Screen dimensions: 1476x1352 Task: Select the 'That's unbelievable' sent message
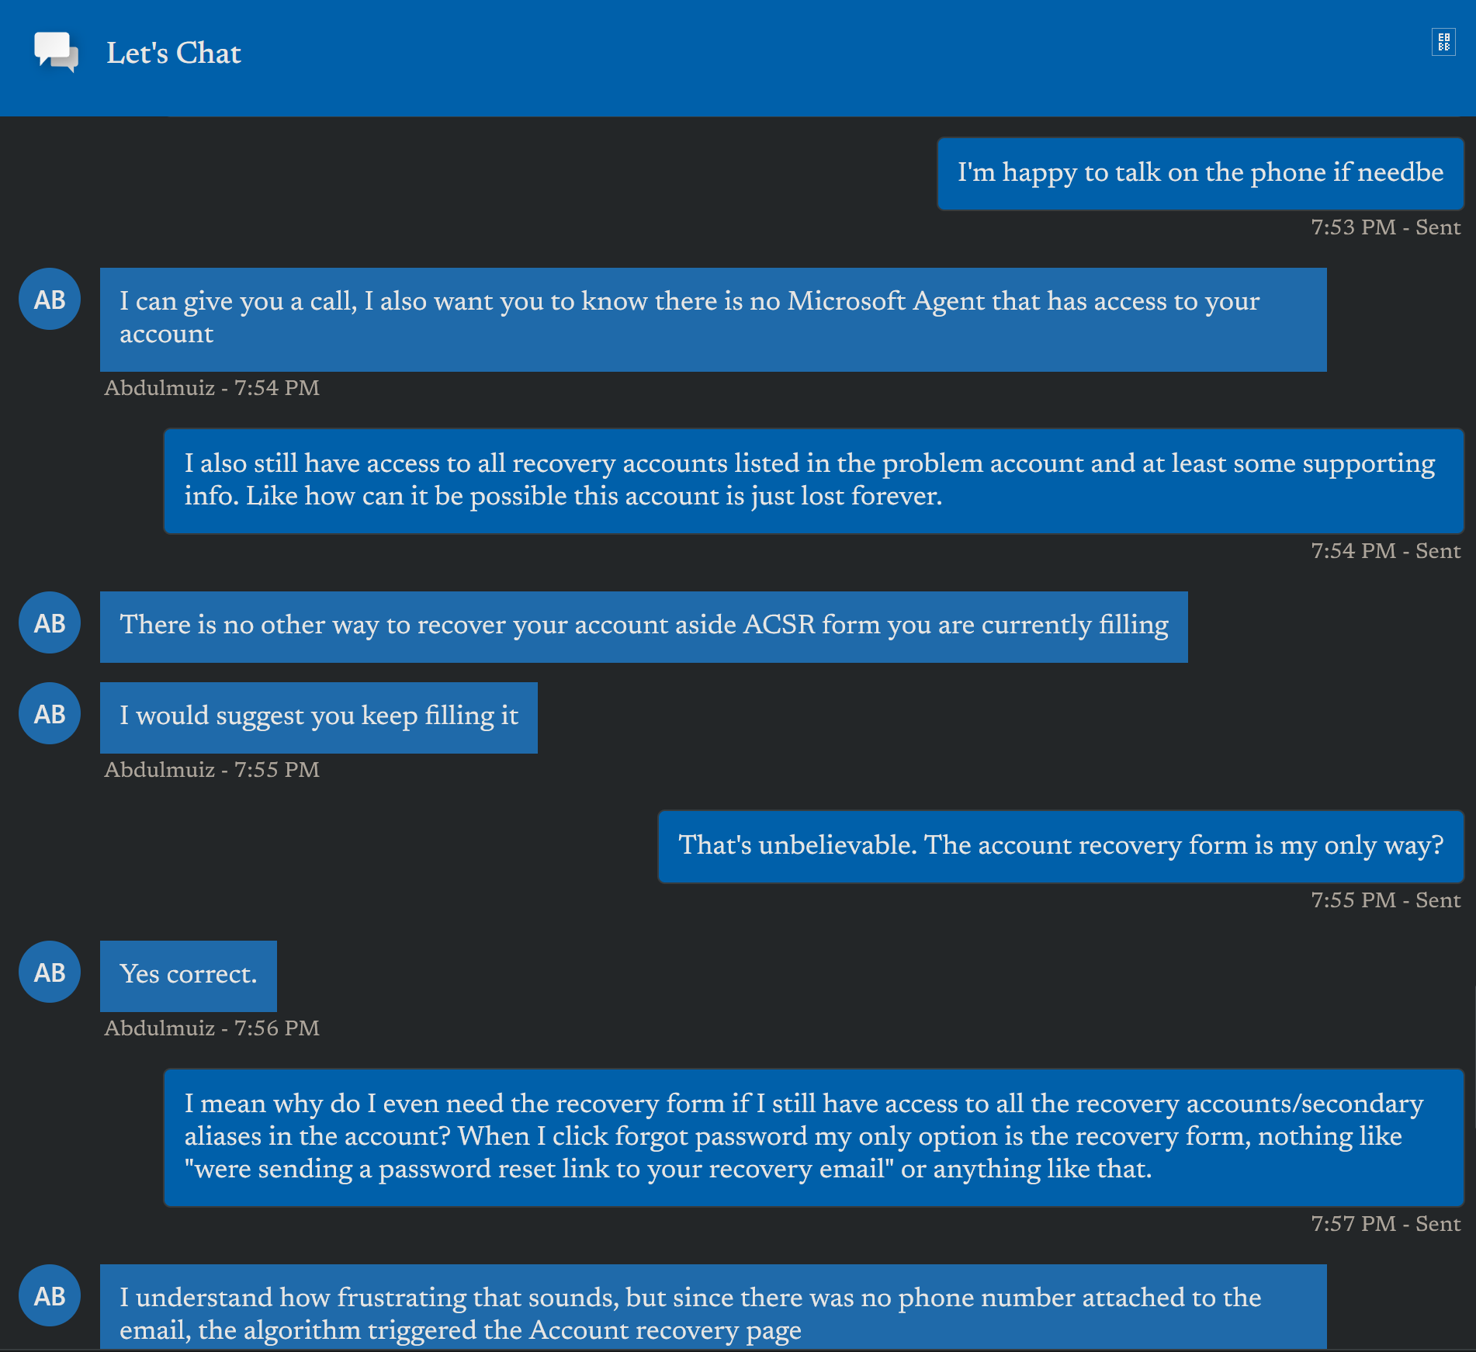[x=1060, y=846]
